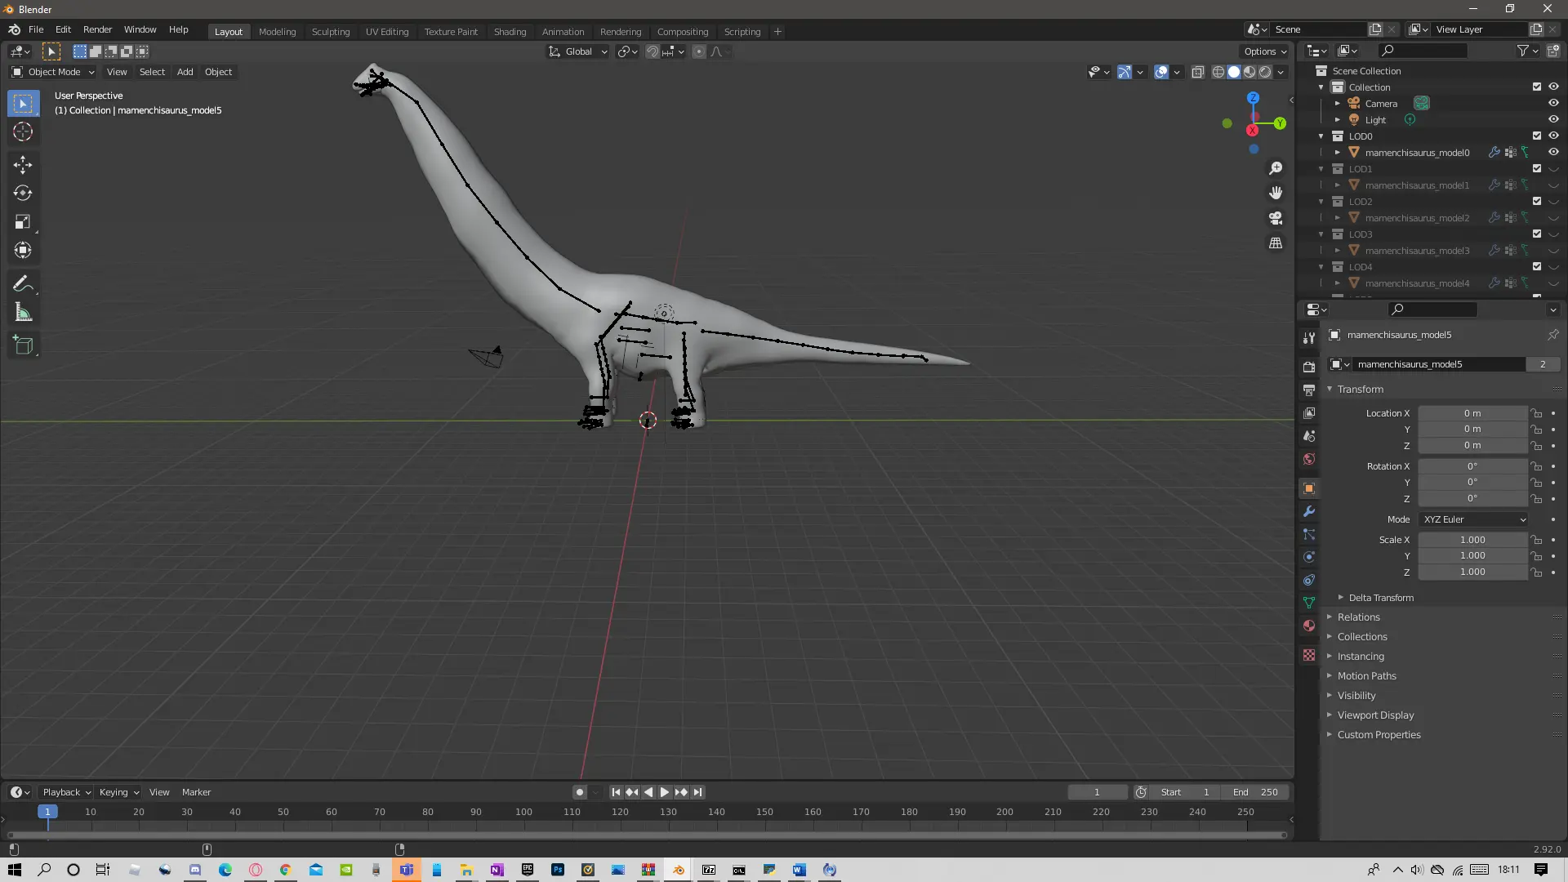Select the Measure tool
Image resolution: width=1568 pixels, height=882 pixels.
(x=23, y=313)
